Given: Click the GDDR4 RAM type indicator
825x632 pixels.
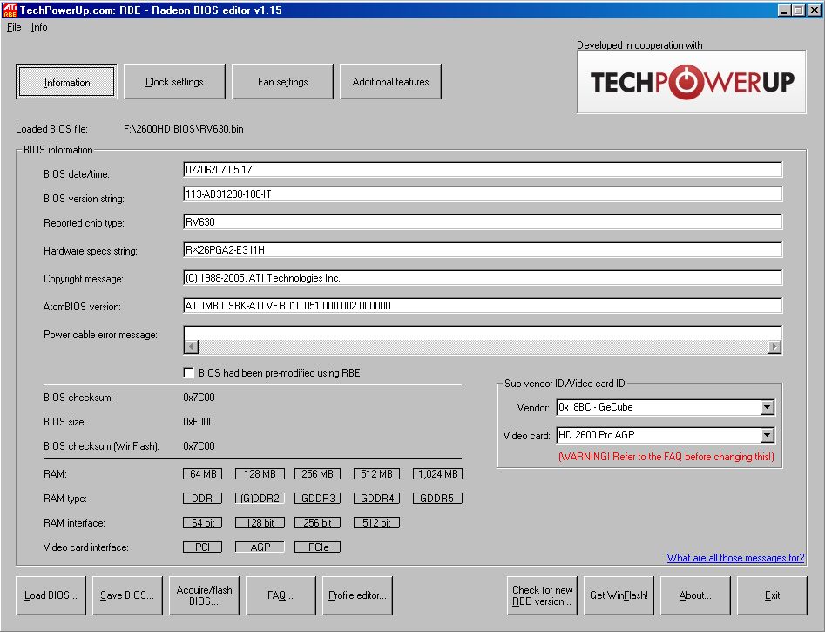Looking at the screenshot, I should point(376,499).
